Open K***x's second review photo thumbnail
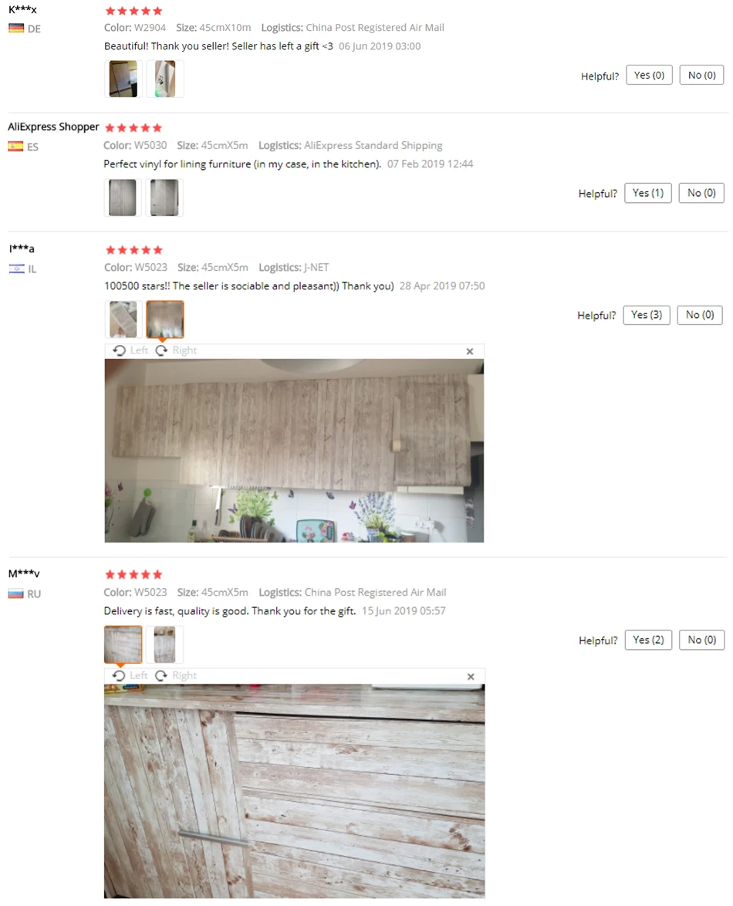 (164, 79)
